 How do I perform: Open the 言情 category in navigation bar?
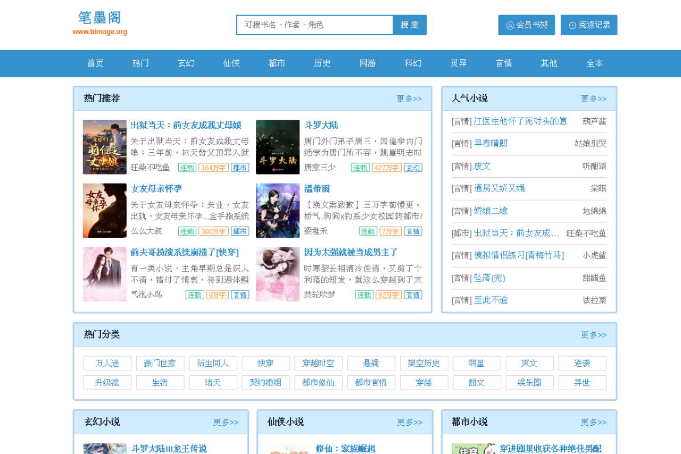point(504,63)
